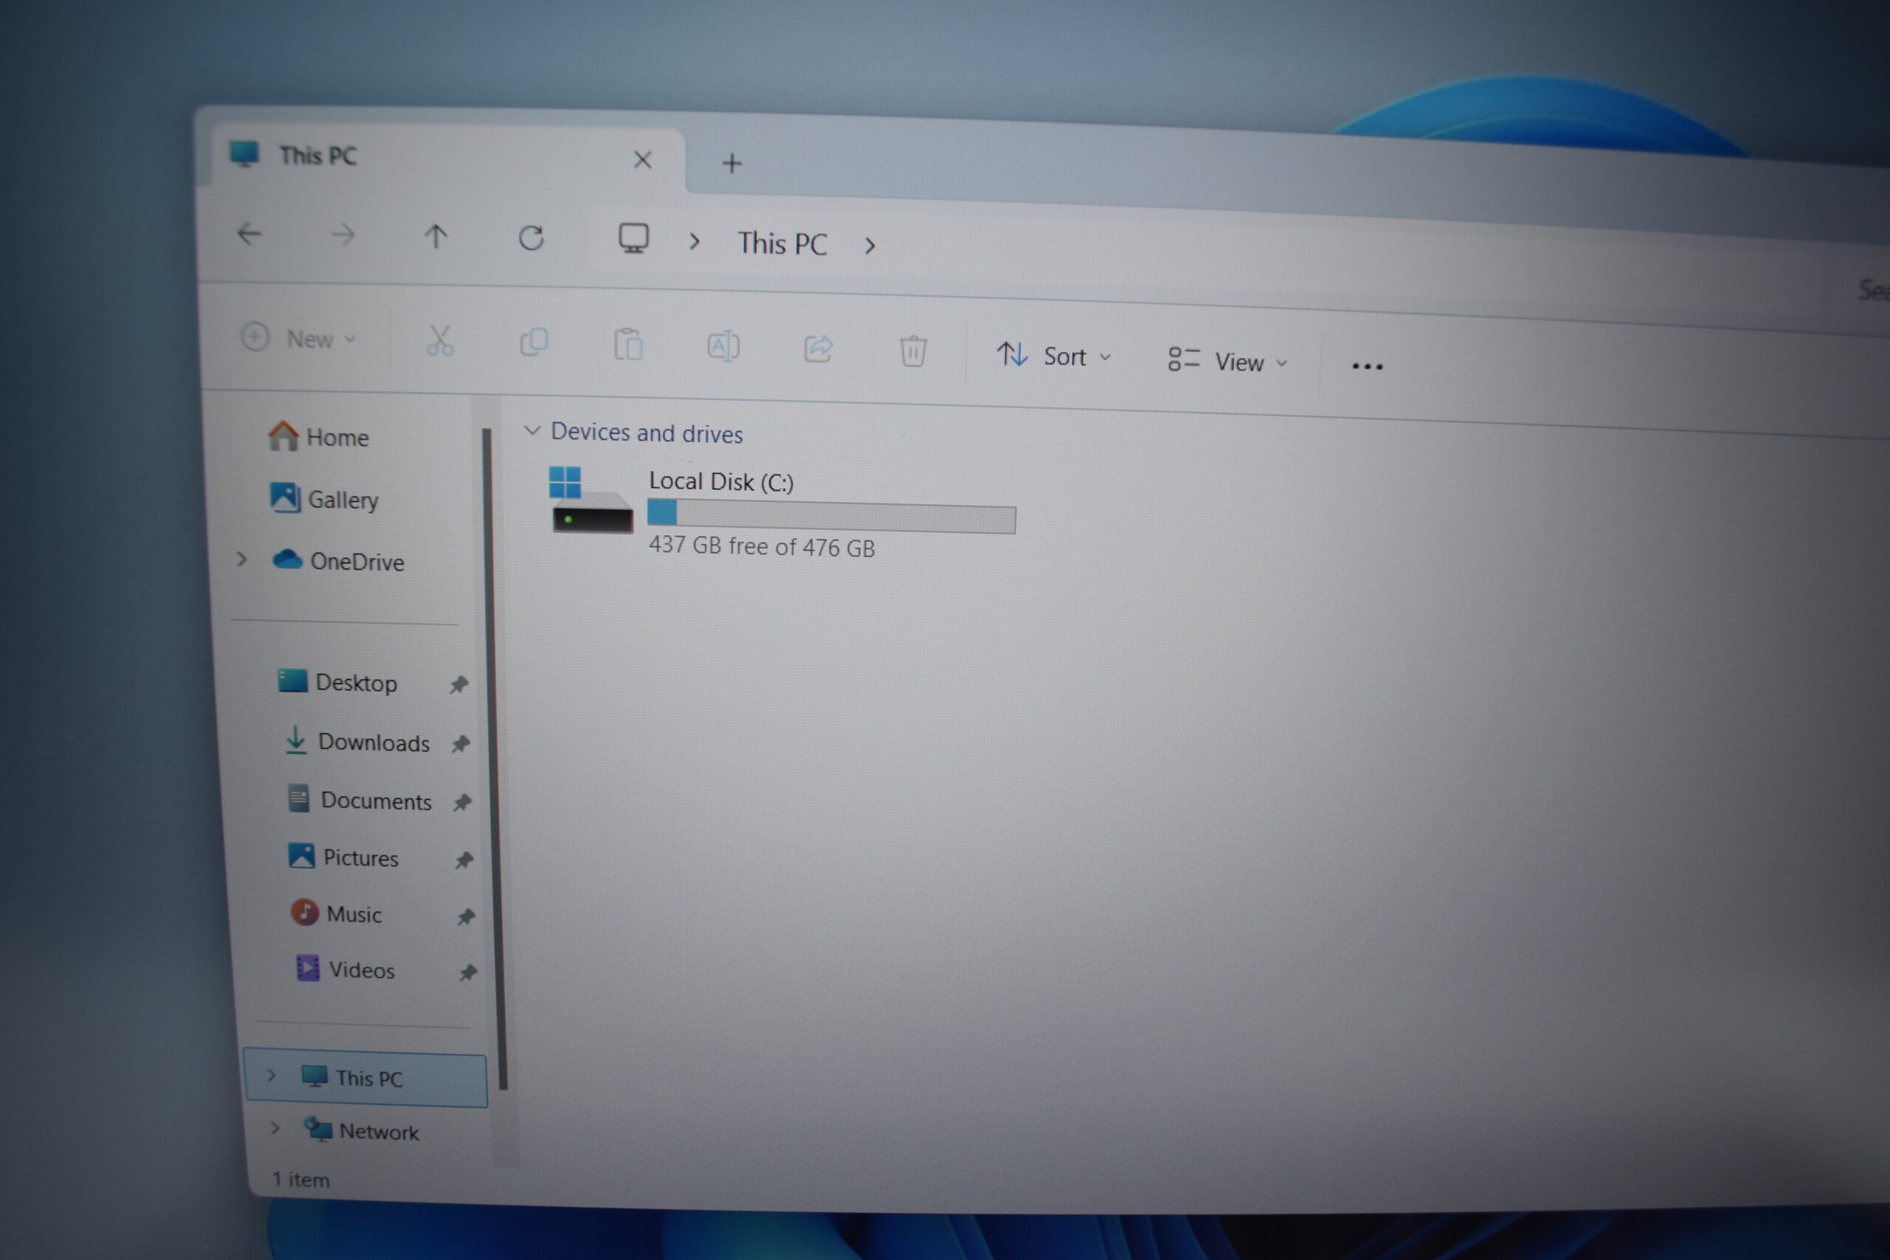The width and height of the screenshot is (1890, 1260).
Task: Open the Sort dropdown menu
Action: click(x=1054, y=355)
